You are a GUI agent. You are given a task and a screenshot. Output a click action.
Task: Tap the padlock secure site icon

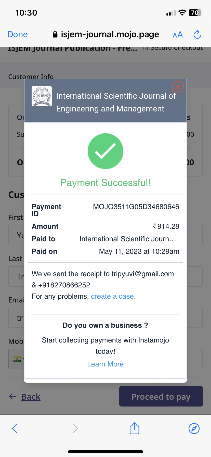55,35
